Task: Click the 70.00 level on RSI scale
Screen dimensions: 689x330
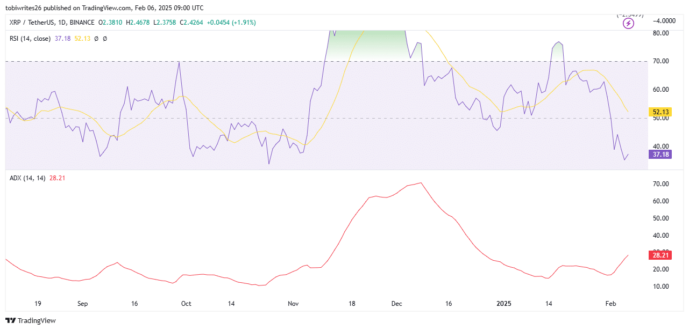Action: [659, 61]
